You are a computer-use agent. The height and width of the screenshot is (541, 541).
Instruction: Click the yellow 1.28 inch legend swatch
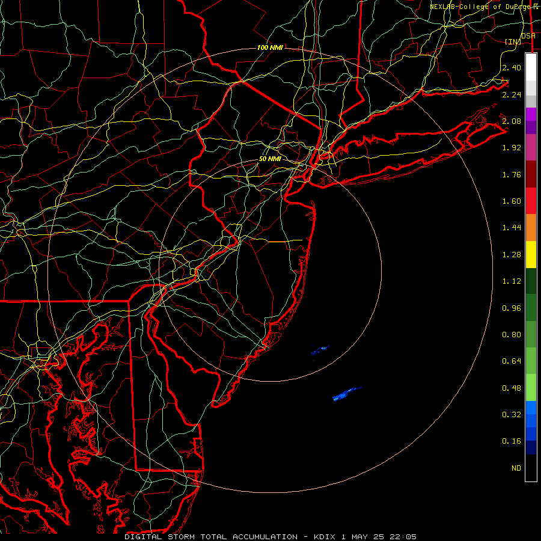tap(531, 254)
